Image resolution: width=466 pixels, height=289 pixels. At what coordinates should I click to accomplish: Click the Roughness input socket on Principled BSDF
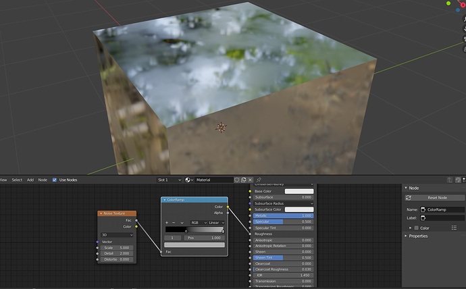tap(250, 234)
